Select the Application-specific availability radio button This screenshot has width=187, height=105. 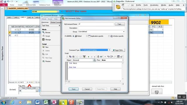tap(87, 36)
